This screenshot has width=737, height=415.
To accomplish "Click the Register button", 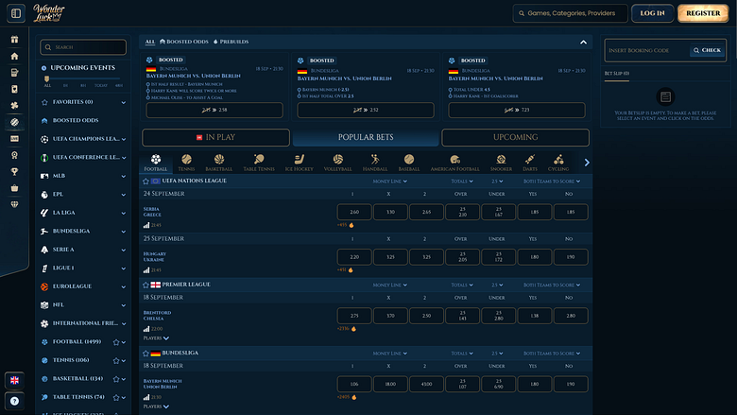I will [703, 13].
